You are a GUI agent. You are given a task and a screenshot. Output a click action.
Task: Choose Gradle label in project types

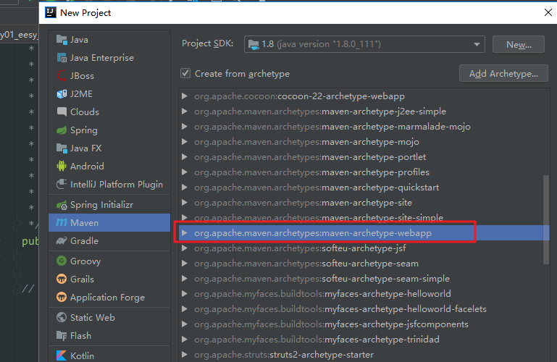pos(84,241)
